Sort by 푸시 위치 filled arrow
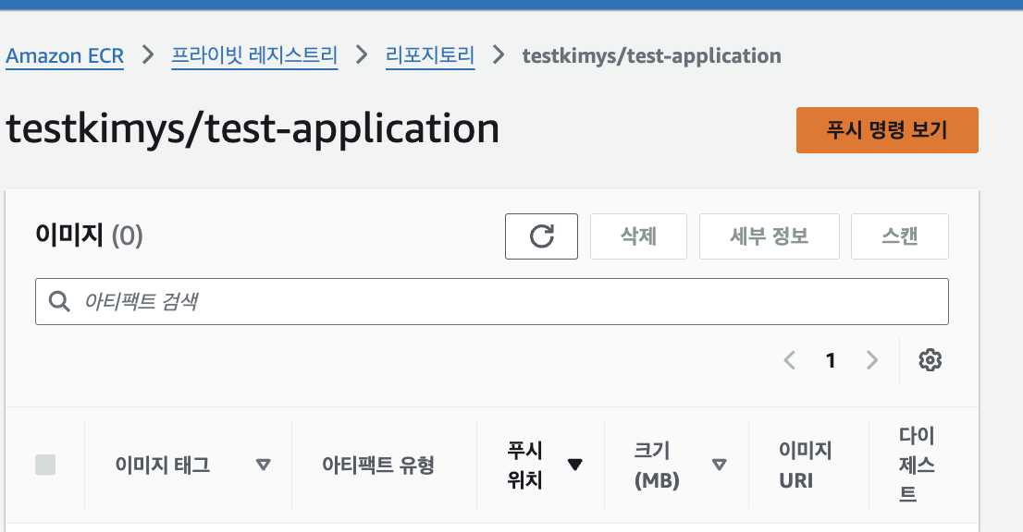The height and width of the screenshot is (532, 1023). tap(574, 465)
